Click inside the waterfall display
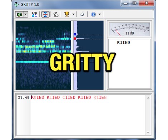Viewport: 168px width, 140px height. click(43, 55)
